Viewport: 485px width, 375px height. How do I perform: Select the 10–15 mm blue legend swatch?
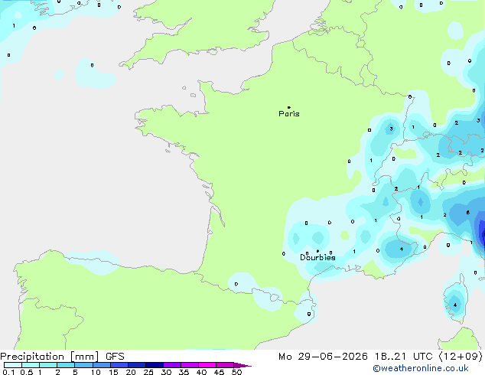102,365
